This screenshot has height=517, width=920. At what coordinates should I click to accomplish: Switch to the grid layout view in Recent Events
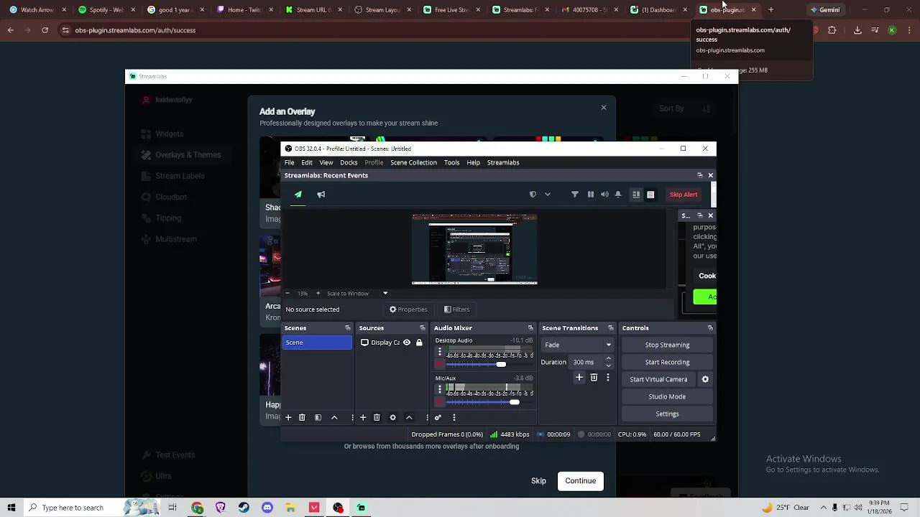coord(636,195)
